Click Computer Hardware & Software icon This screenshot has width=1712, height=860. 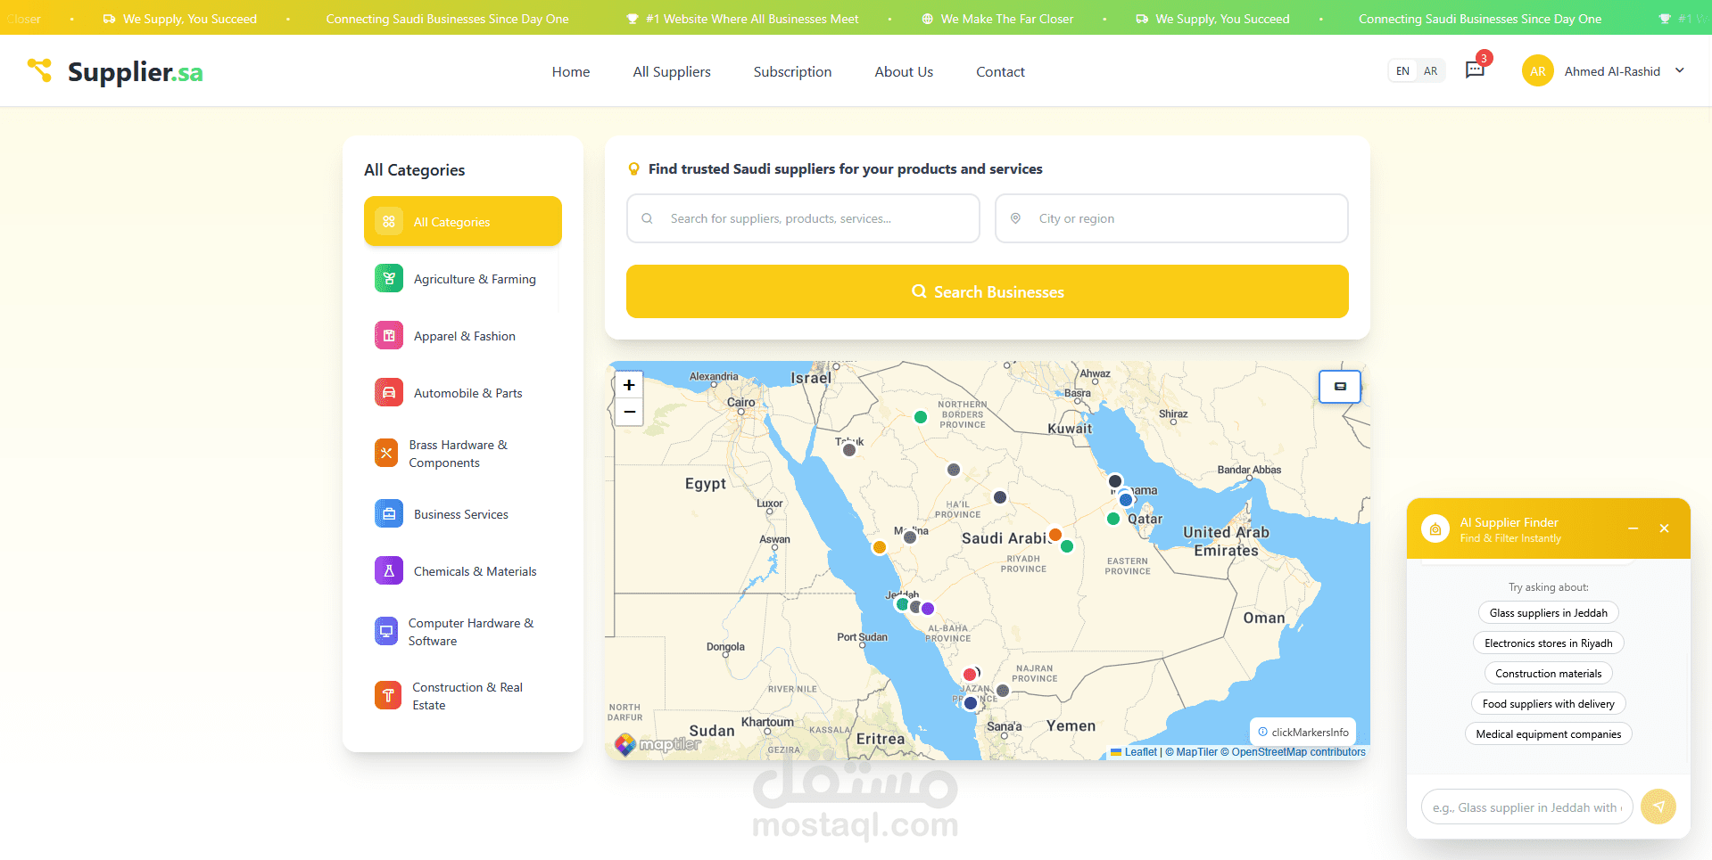point(386,631)
